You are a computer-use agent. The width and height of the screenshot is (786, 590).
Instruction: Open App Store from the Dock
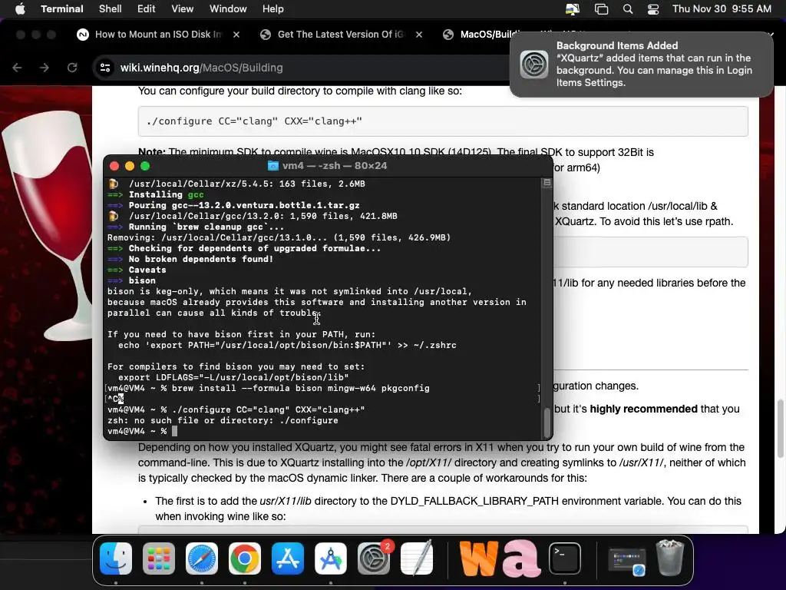point(287,559)
